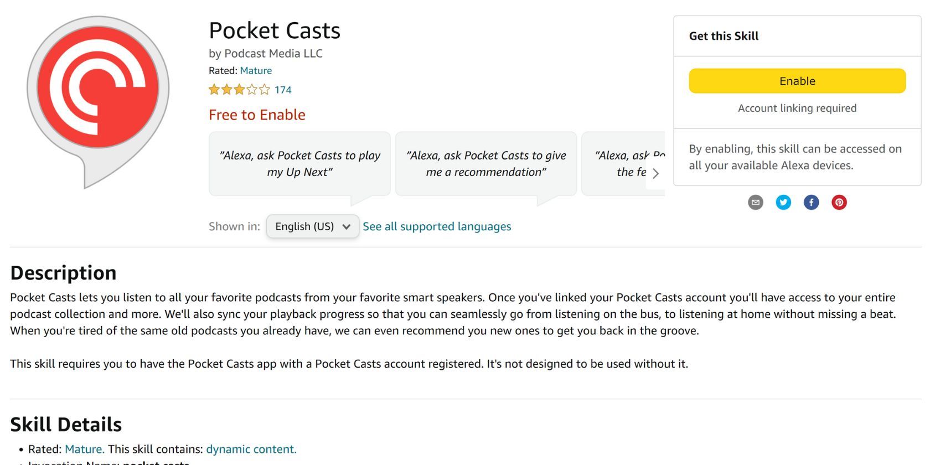This screenshot has height=465, width=930.
Task: Click the Free to Enable label
Action: pyautogui.click(x=257, y=115)
